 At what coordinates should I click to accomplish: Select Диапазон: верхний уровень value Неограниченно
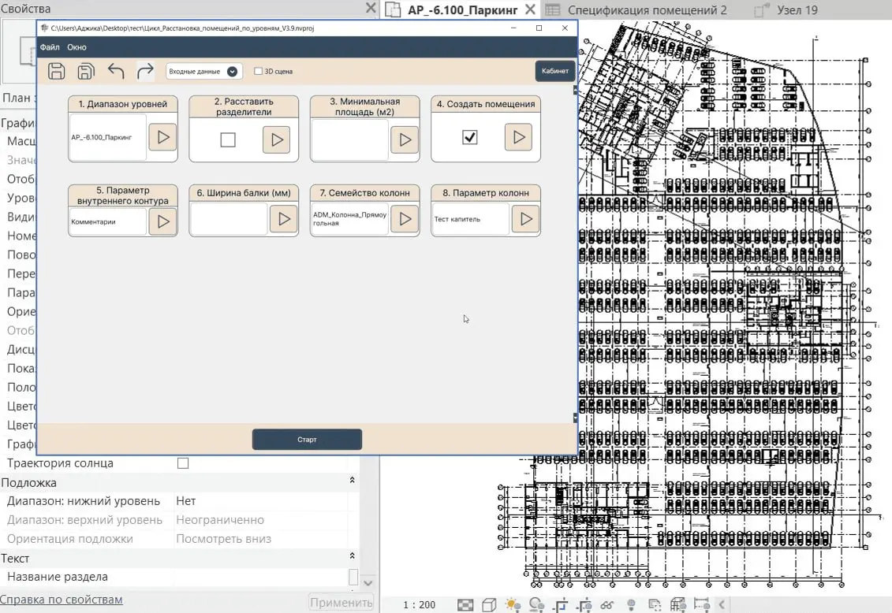(x=260, y=520)
